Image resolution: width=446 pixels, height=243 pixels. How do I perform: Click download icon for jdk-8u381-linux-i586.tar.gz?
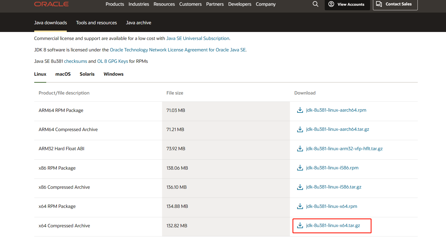[300, 187]
